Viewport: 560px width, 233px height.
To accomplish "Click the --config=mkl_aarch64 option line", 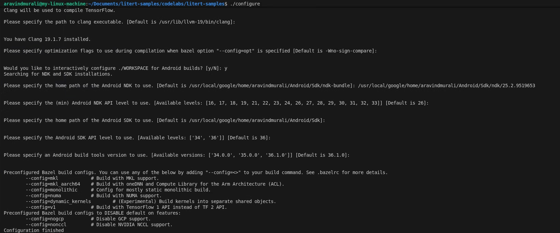I will [53, 184].
